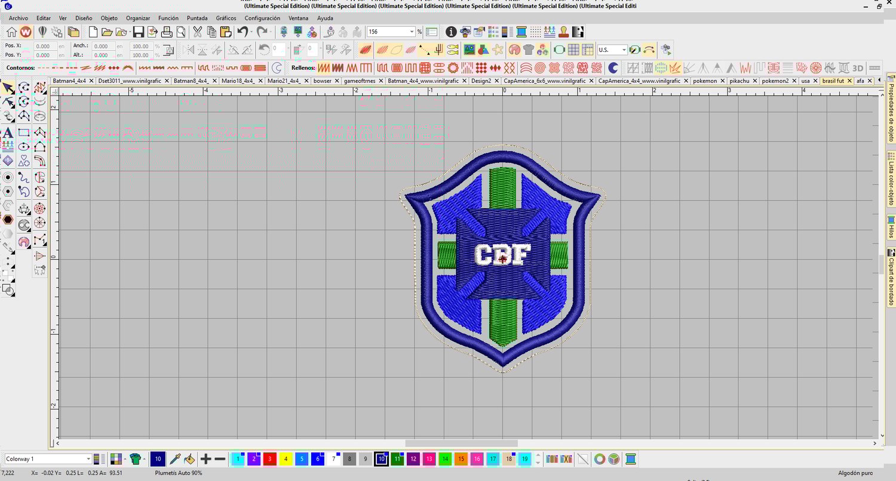Open the Archivo menu
Image resolution: width=896 pixels, height=481 pixels.
point(19,18)
